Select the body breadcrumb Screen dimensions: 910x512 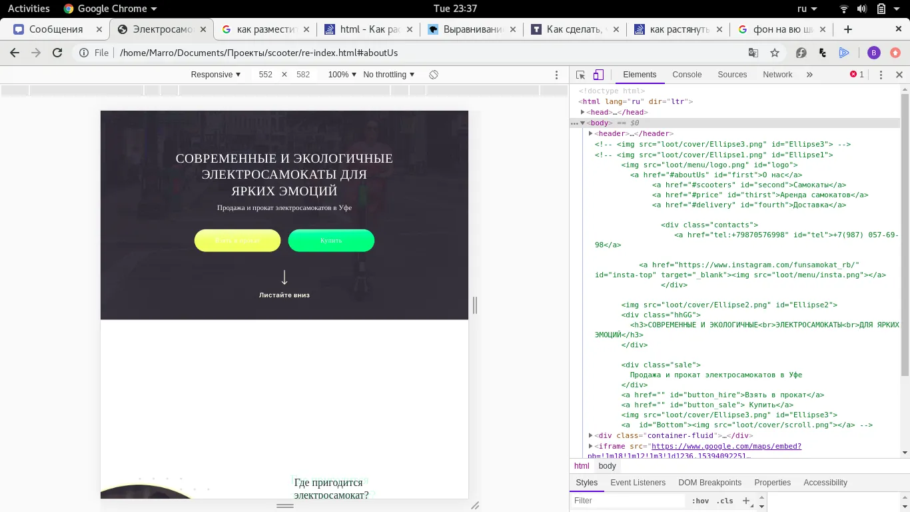(x=607, y=466)
